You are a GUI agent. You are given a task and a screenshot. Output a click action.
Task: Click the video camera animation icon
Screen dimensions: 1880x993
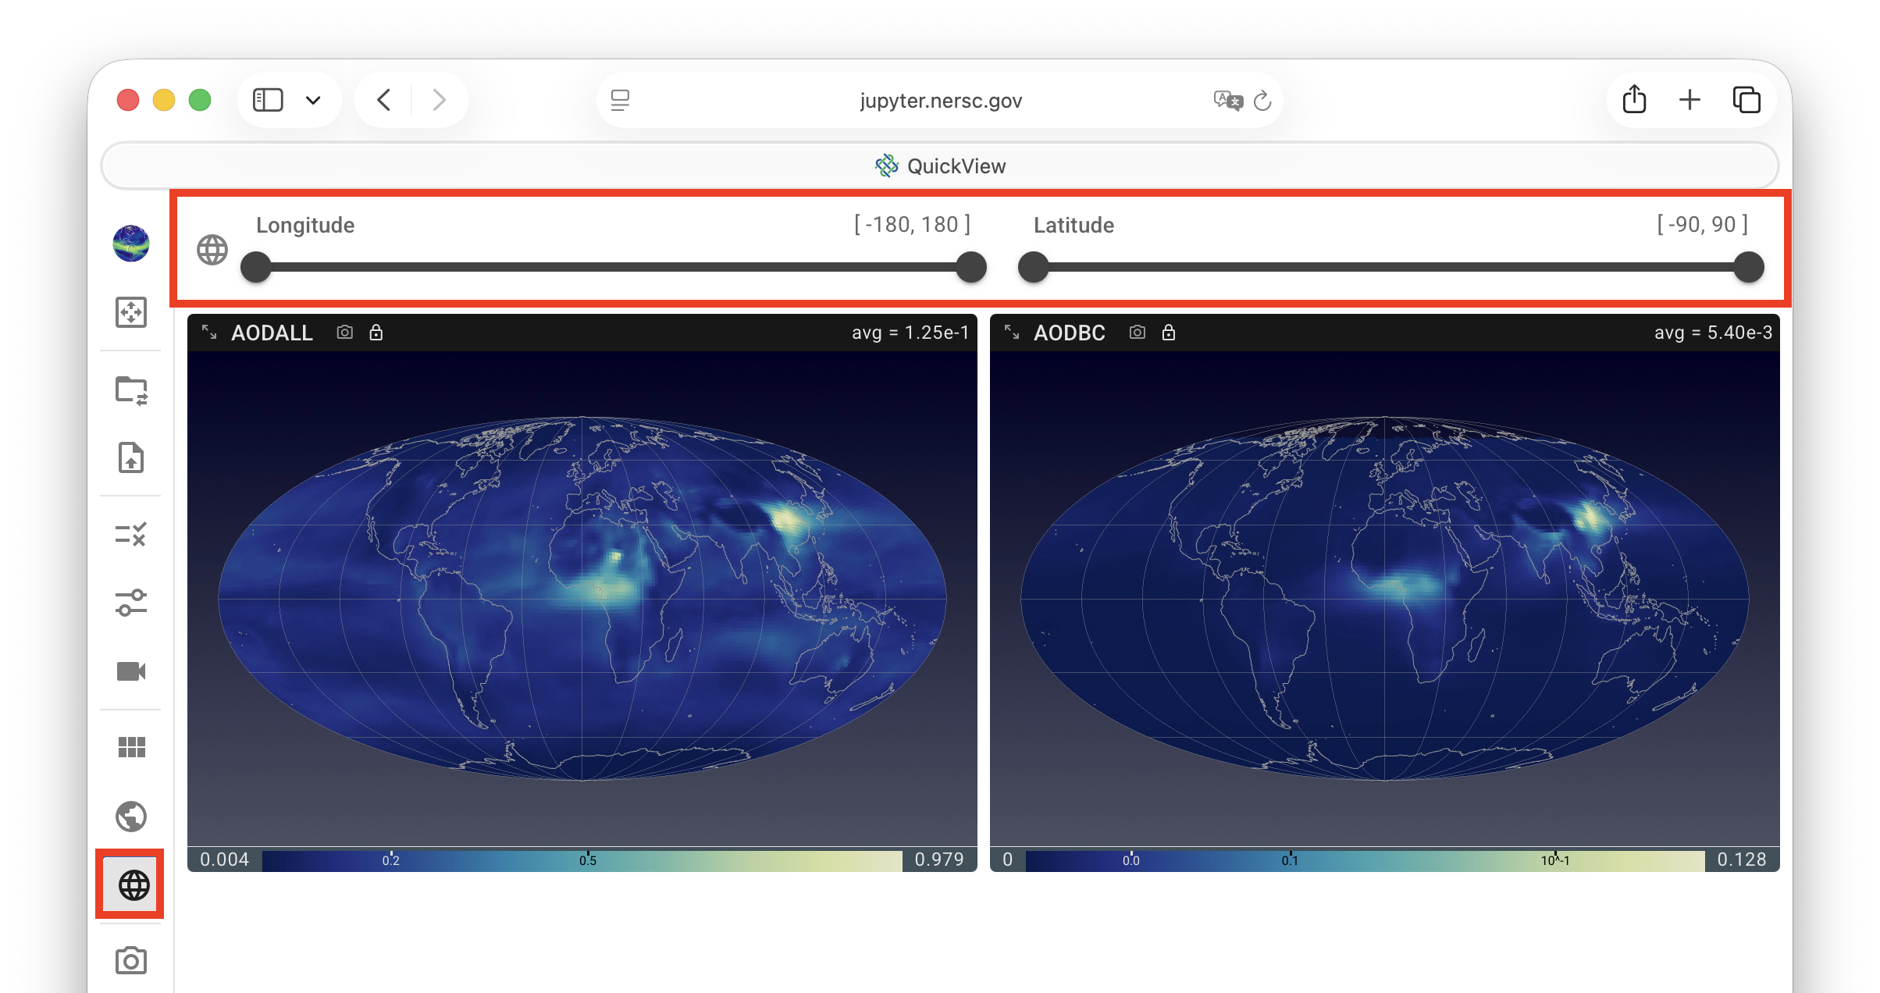(x=131, y=671)
